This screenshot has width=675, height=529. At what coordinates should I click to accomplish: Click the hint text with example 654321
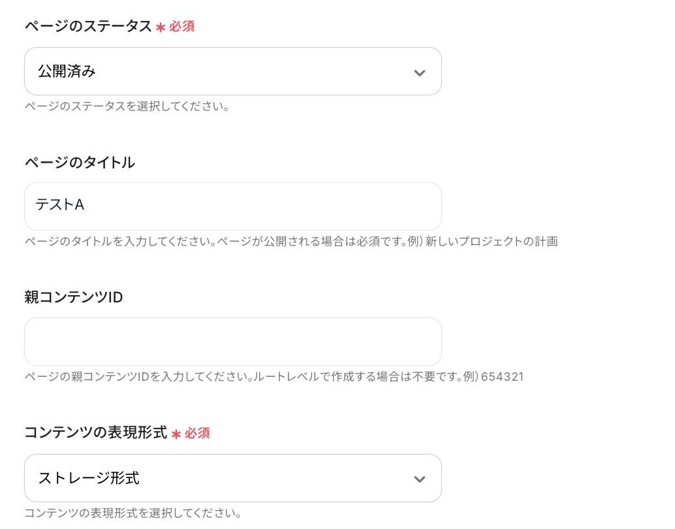pyautogui.click(x=274, y=377)
